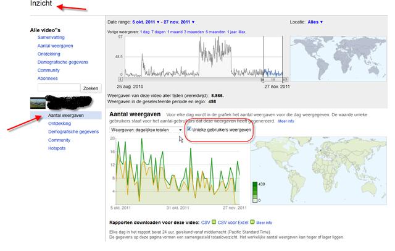Click the Inzicht page heading
Image resolution: width=395 pixels, height=251 pixels.
41,3
